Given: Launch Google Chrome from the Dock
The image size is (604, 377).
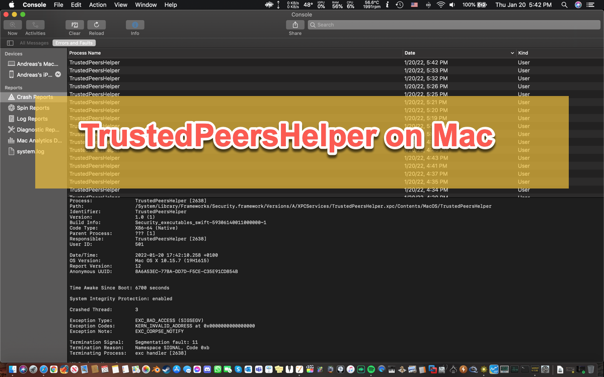Looking at the screenshot, I should tap(53, 369).
